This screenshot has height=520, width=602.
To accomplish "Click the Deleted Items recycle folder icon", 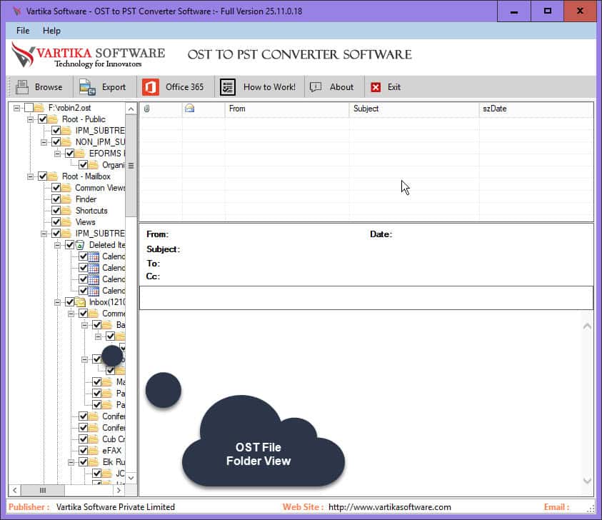I will pos(80,245).
